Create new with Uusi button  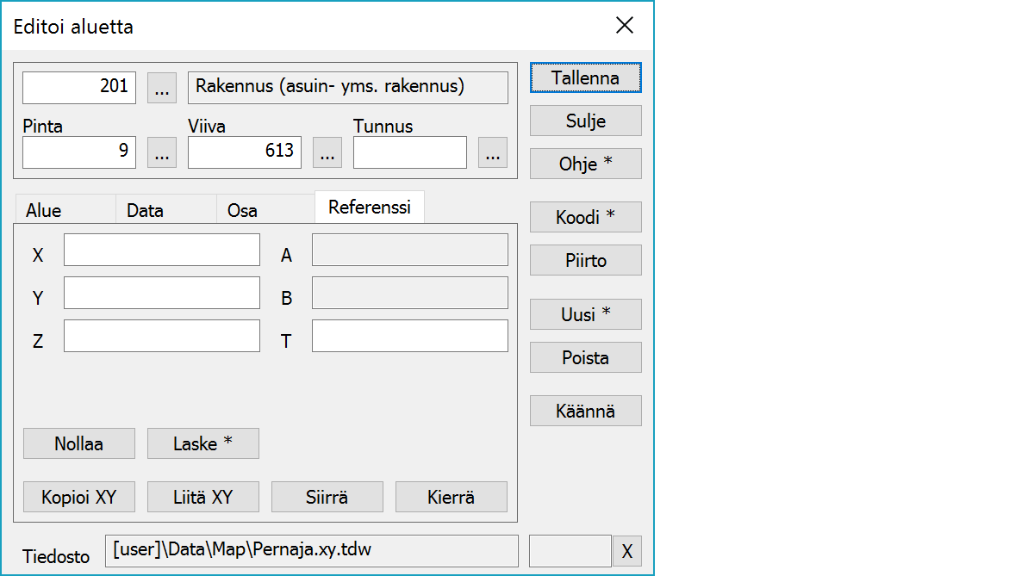click(x=585, y=315)
